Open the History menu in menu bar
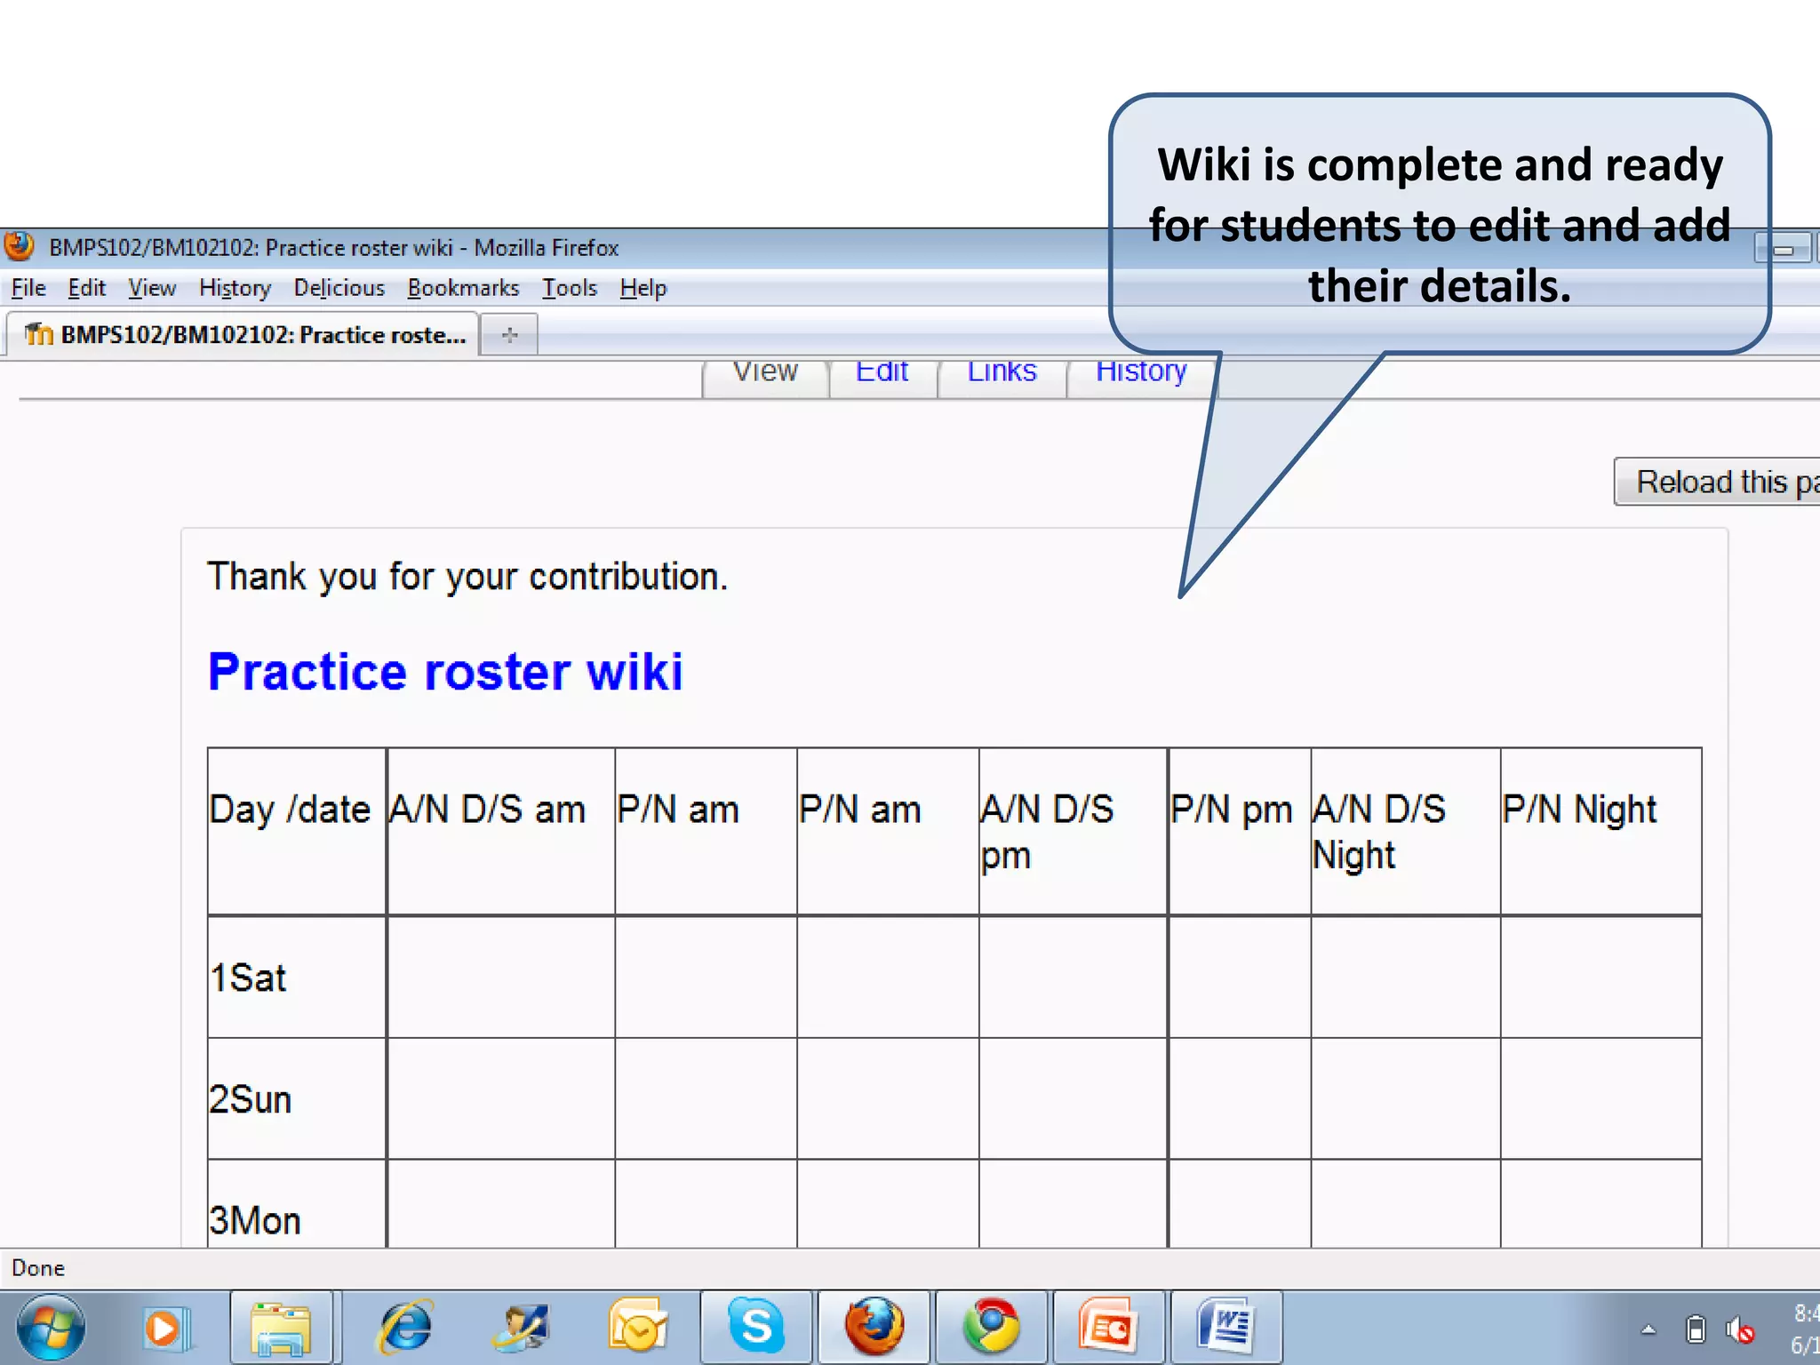The image size is (1820, 1365). pyautogui.click(x=235, y=288)
